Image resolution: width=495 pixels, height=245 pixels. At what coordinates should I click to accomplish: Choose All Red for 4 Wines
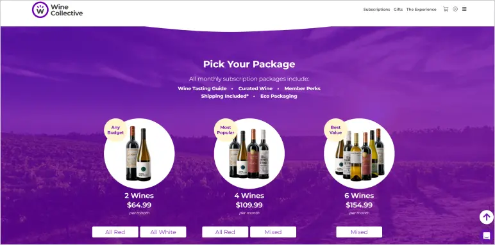pyautogui.click(x=225, y=232)
